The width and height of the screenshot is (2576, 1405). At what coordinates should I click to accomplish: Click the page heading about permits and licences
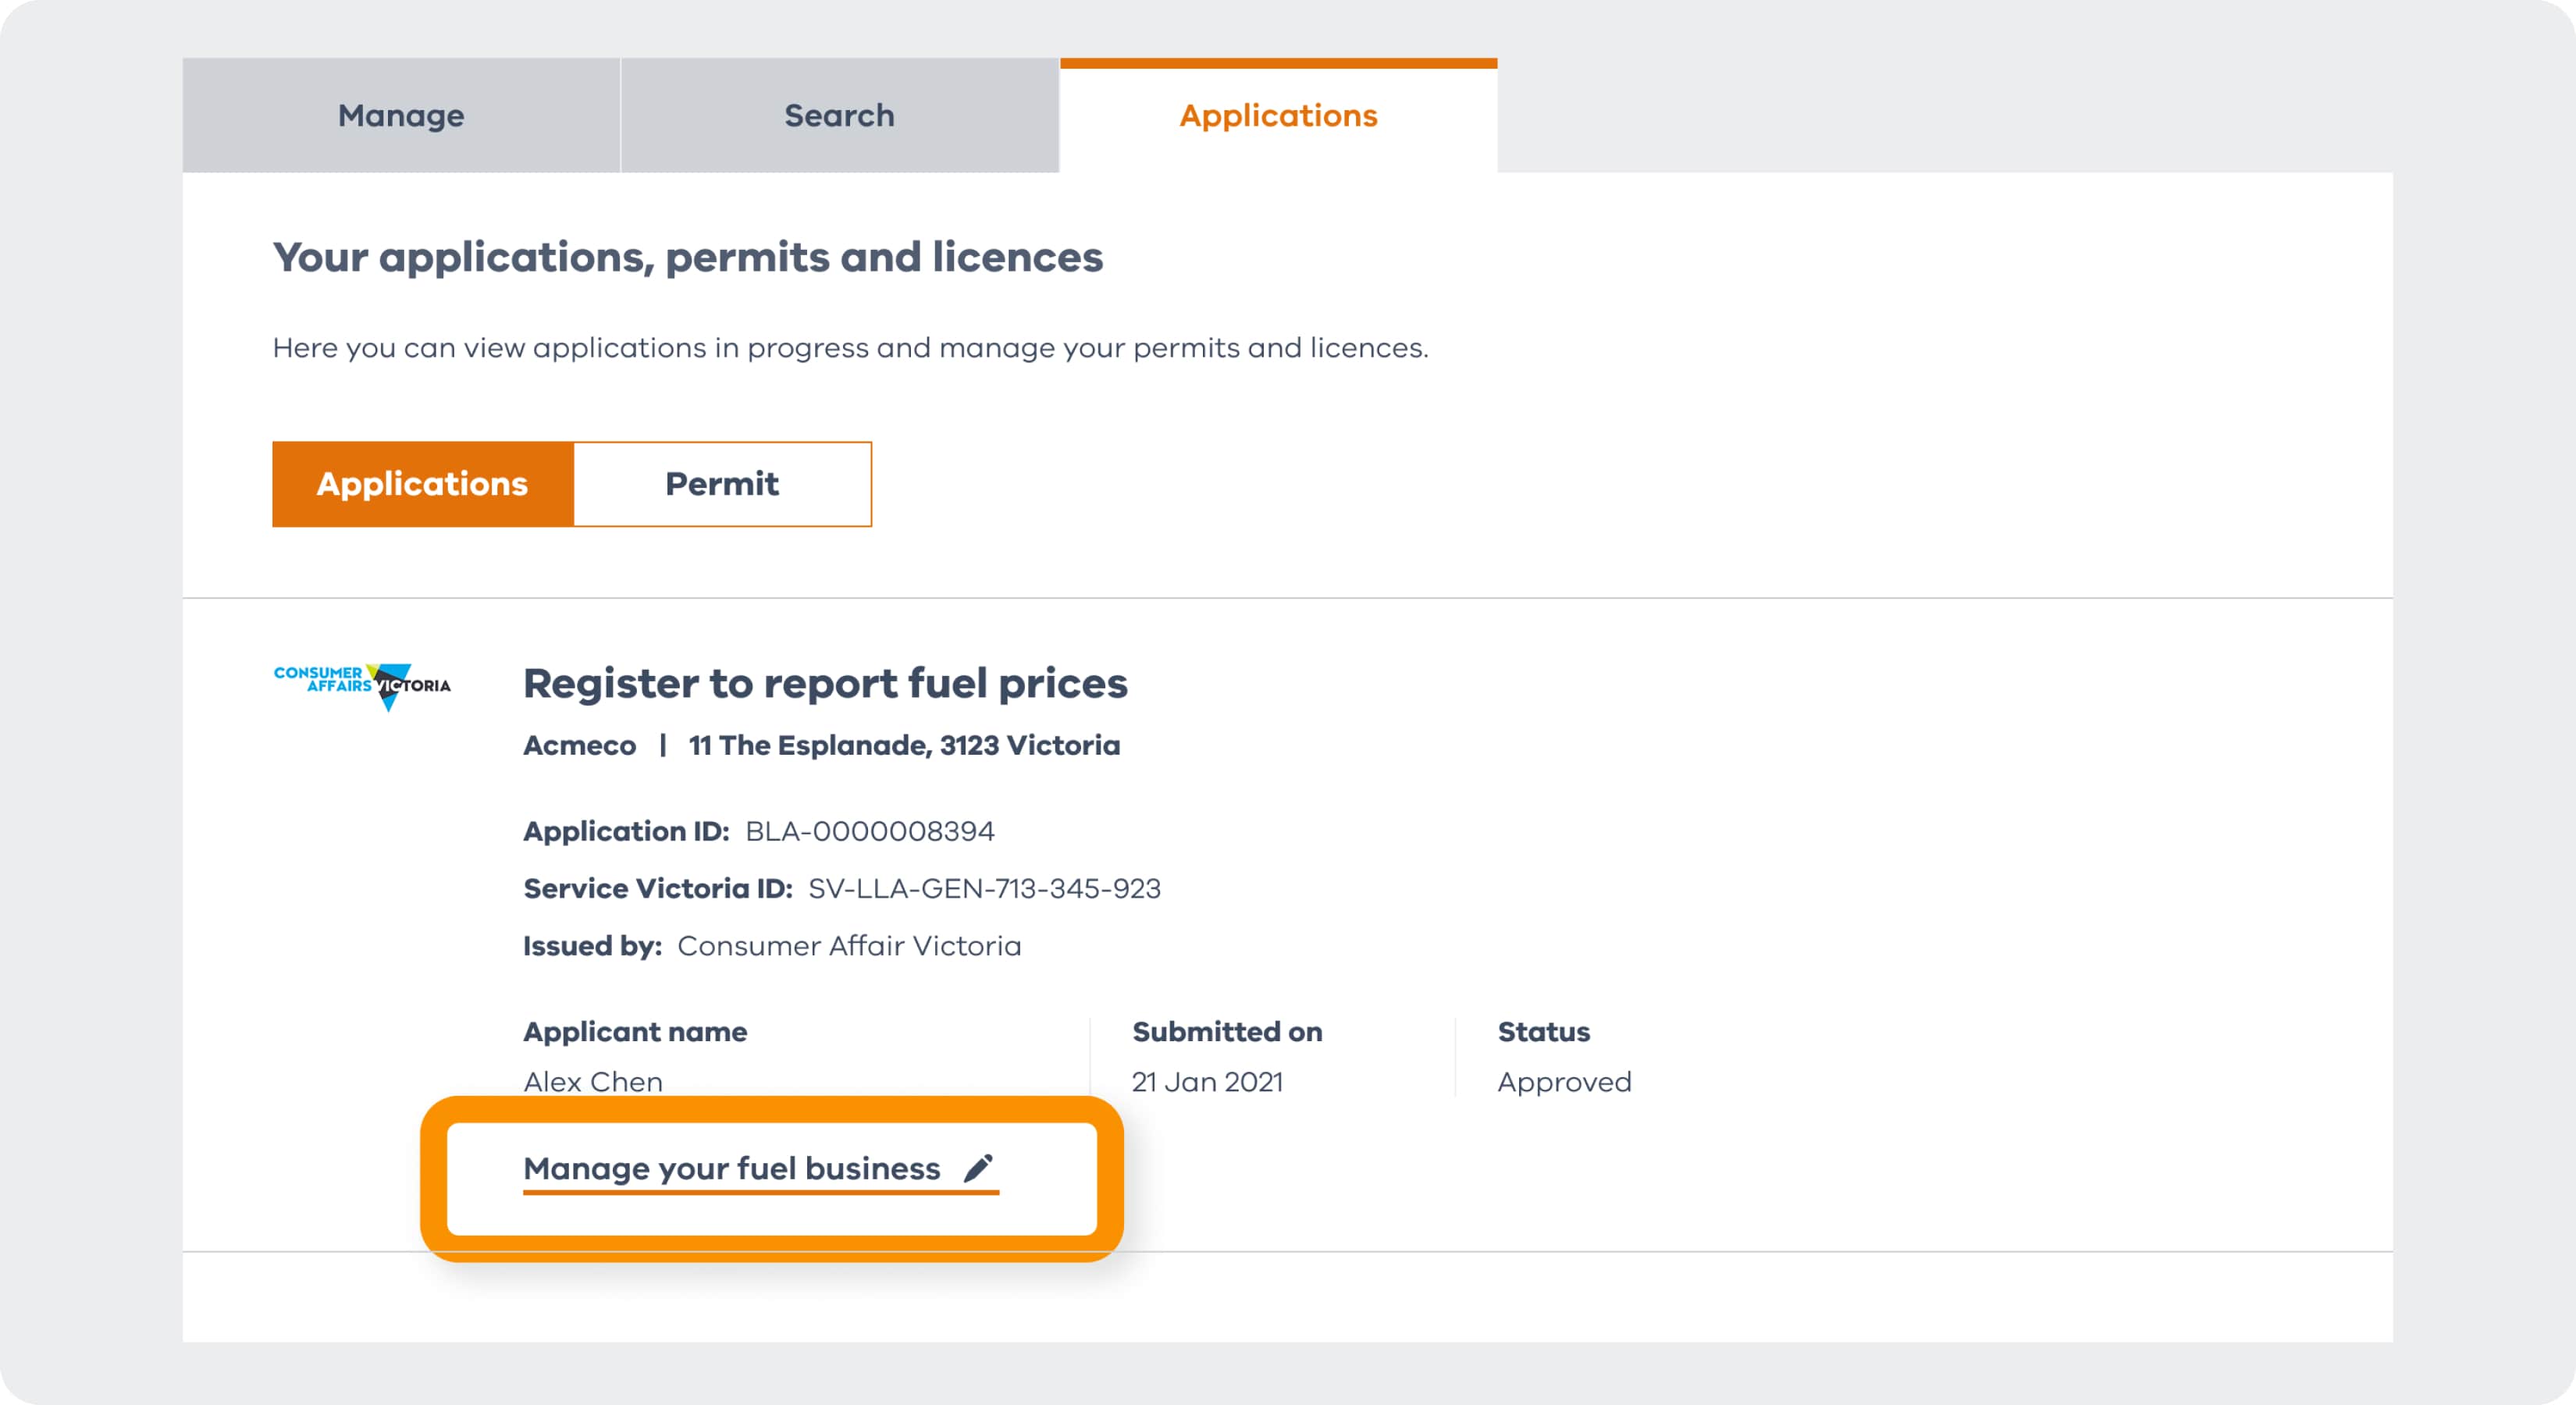click(x=688, y=258)
